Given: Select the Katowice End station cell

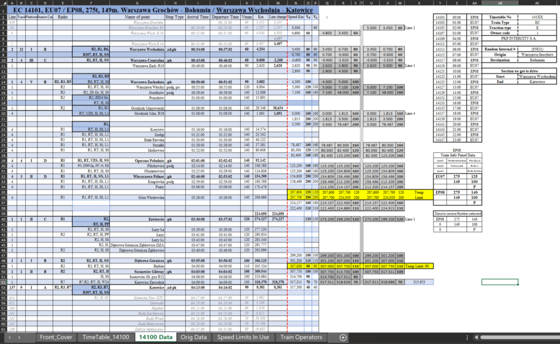Looking at the screenshot, I should click(x=538, y=80).
